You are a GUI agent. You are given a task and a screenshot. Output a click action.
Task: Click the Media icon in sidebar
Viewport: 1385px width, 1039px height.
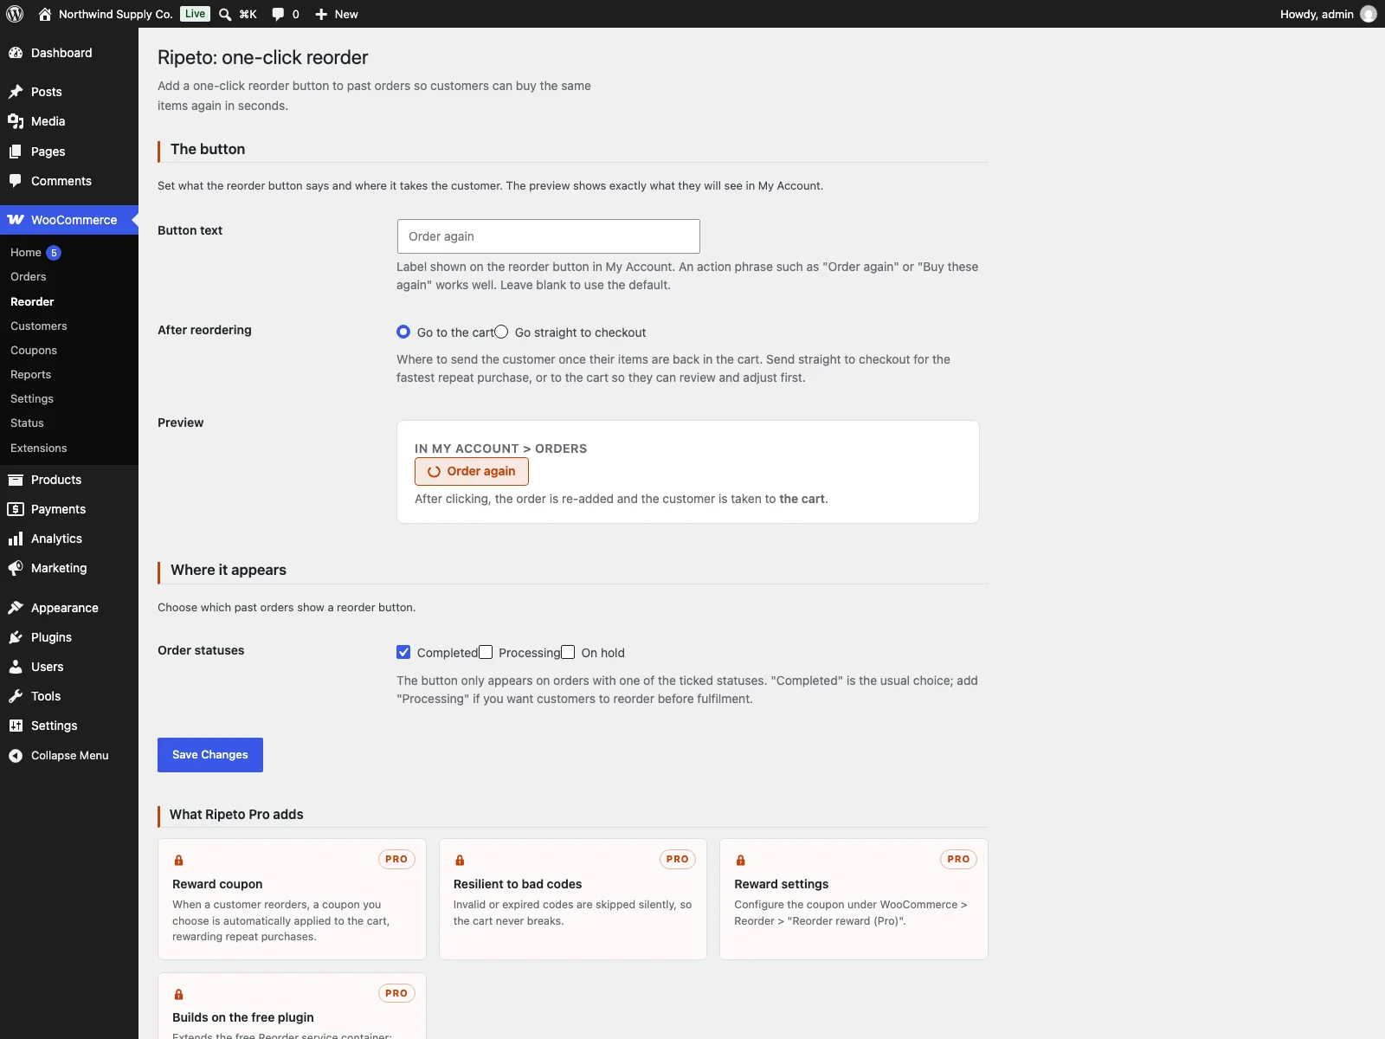(x=16, y=121)
